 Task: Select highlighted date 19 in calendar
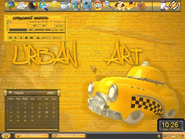click(47, 112)
